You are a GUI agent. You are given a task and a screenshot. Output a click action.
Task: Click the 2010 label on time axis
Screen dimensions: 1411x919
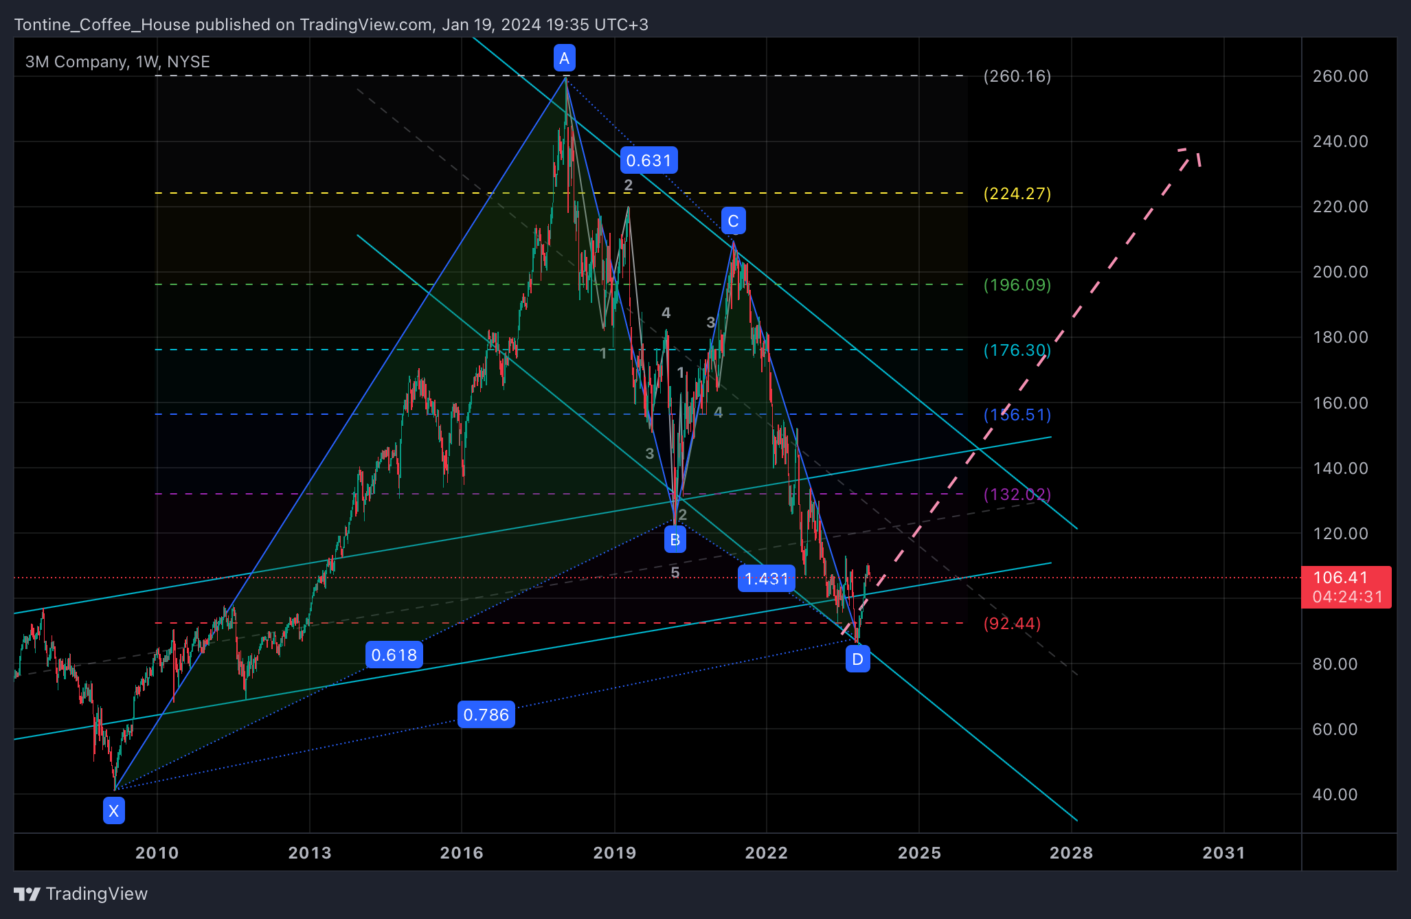click(157, 852)
